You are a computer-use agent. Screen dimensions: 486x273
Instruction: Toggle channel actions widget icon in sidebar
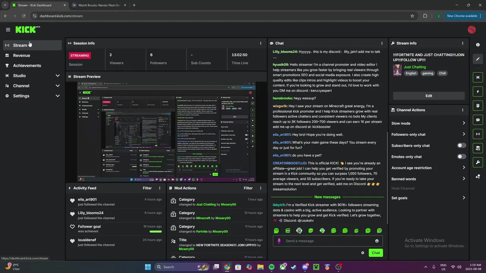[x=478, y=148]
